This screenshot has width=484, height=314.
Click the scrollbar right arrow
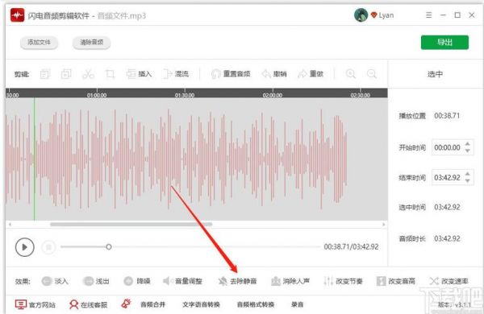tap(384, 225)
